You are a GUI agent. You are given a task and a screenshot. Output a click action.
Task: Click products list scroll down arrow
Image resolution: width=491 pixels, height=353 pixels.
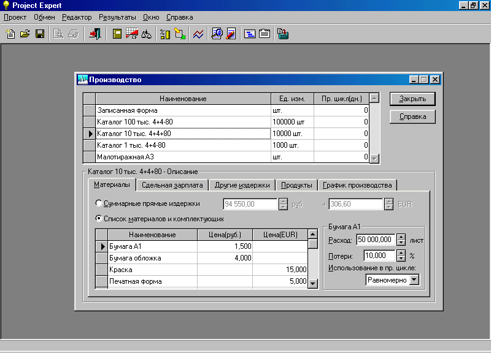374,159
